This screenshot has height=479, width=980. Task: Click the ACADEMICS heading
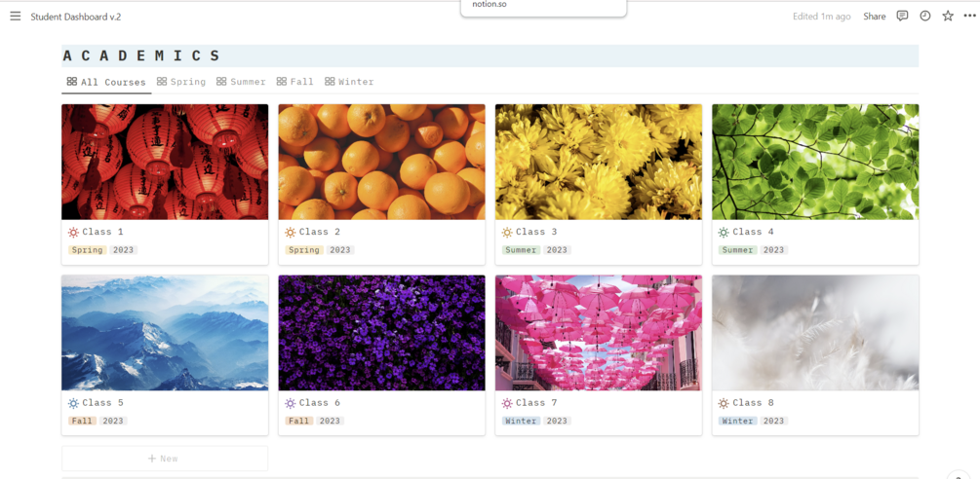point(141,55)
